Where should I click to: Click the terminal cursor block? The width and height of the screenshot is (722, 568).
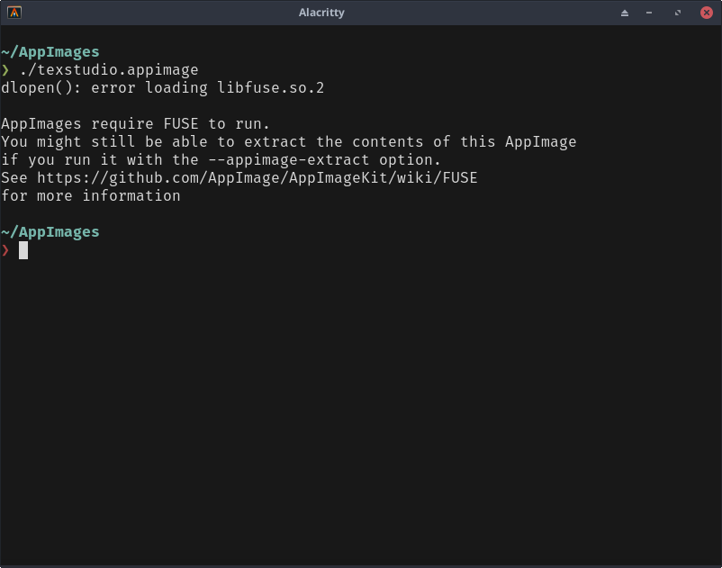click(23, 251)
